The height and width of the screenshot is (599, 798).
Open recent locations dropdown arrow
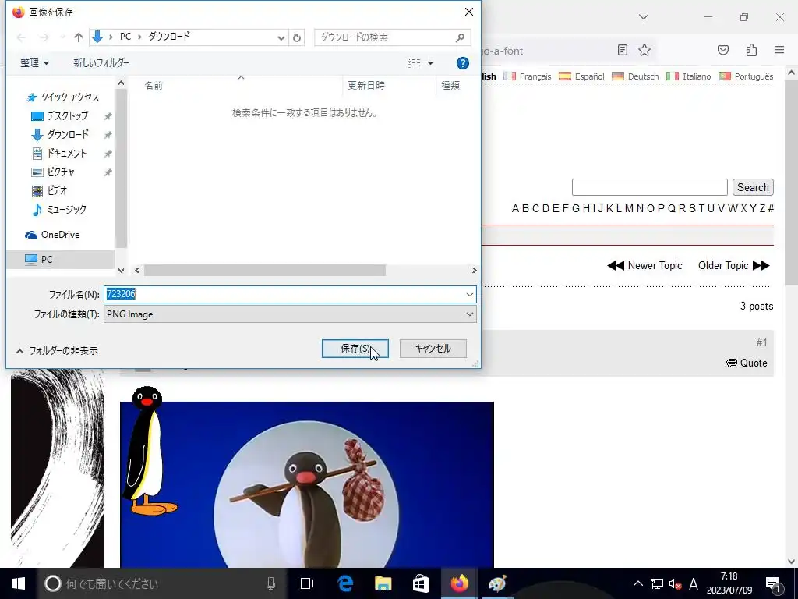[x=62, y=37]
